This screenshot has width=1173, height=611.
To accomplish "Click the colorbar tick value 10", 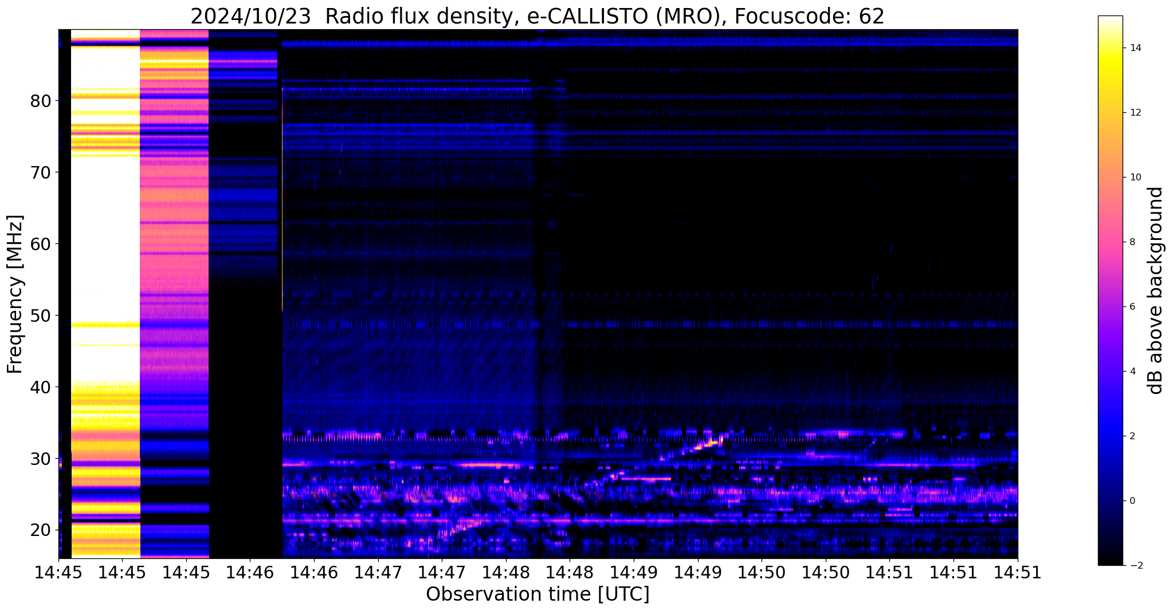I will [1135, 178].
